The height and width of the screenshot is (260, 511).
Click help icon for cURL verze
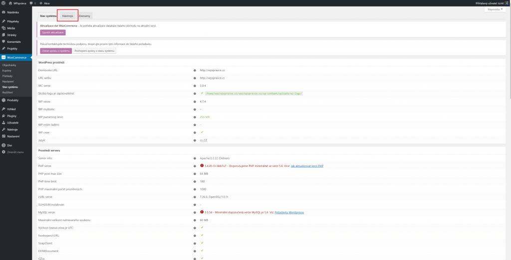[195, 197]
